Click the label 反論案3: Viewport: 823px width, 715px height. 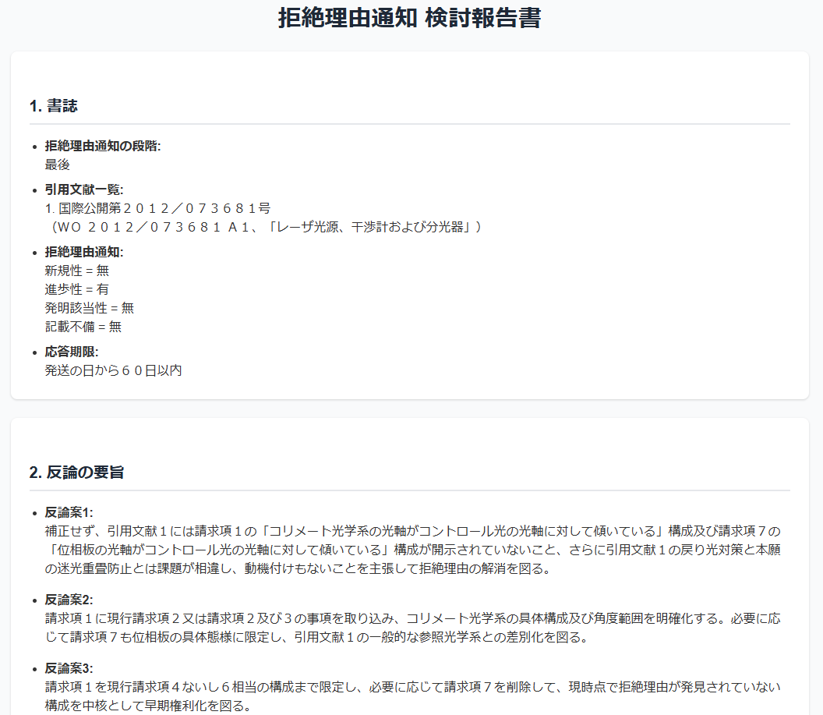pos(69,668)
